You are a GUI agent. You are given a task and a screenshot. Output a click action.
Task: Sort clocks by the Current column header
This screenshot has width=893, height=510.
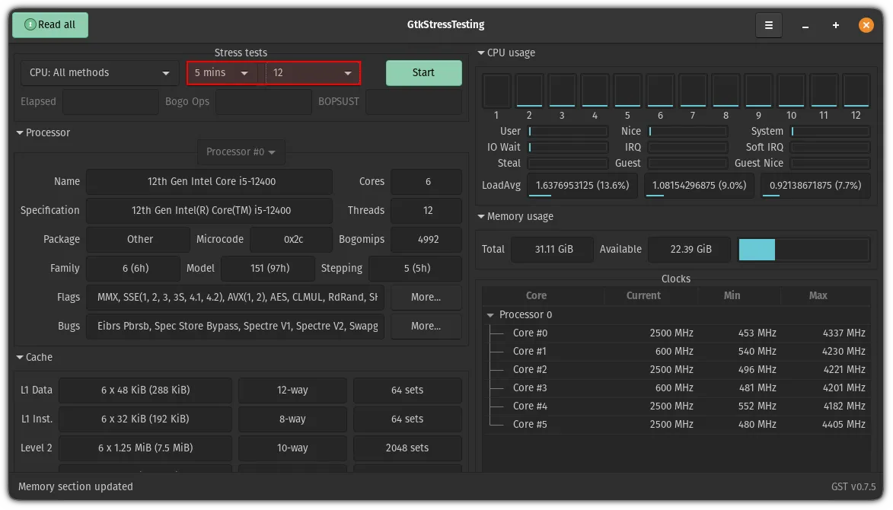coord(643,296)
